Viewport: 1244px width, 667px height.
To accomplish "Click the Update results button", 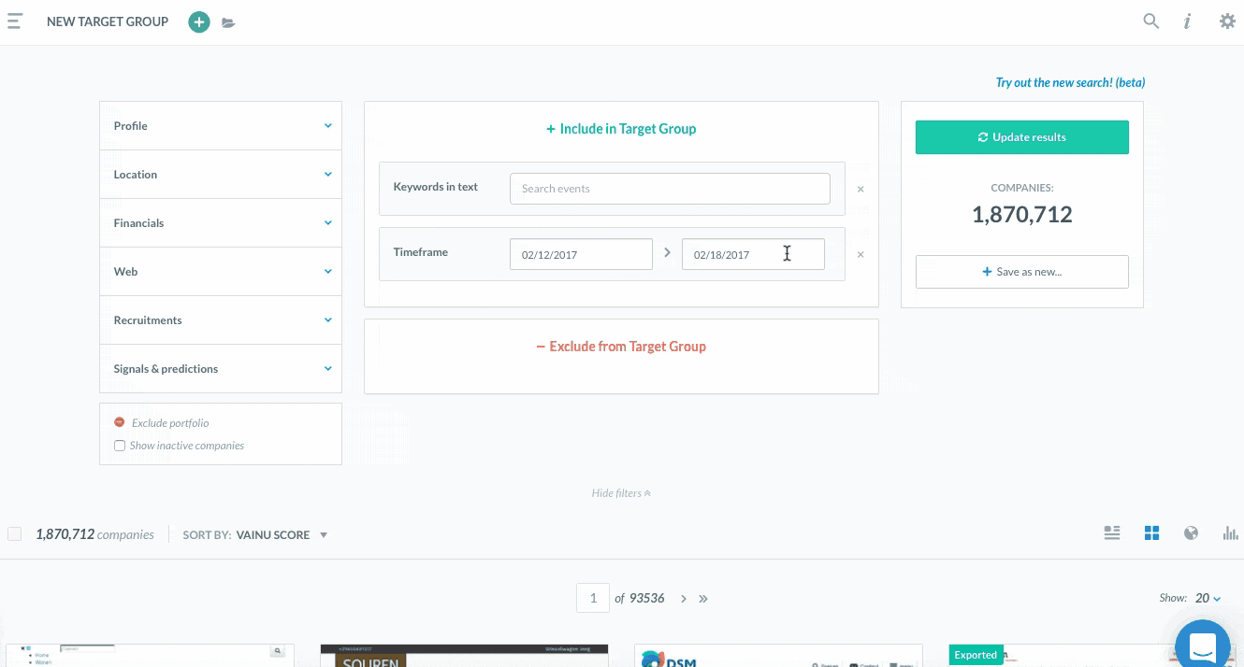I will pyautogui.click(x=1021, y=137).
